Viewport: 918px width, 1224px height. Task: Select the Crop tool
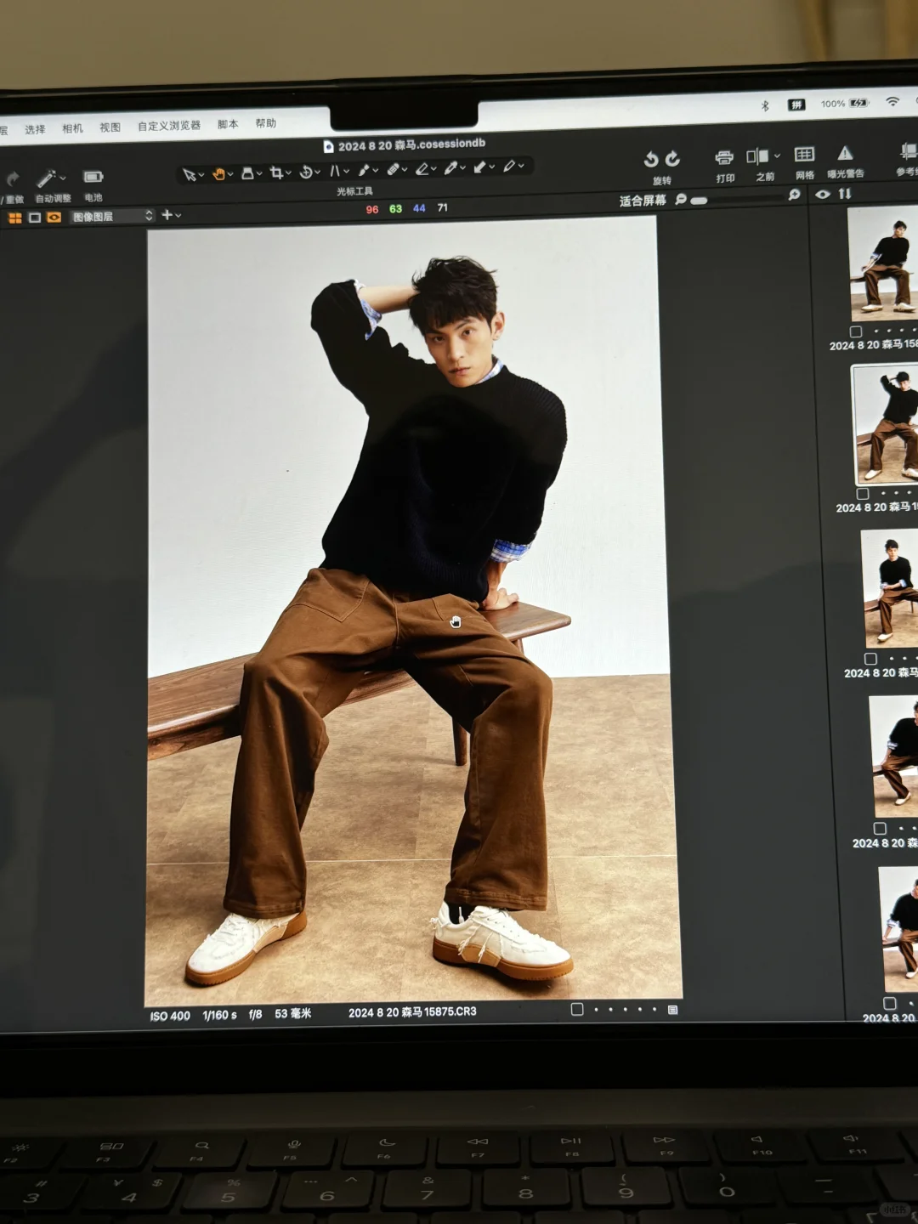click(276, 173)
